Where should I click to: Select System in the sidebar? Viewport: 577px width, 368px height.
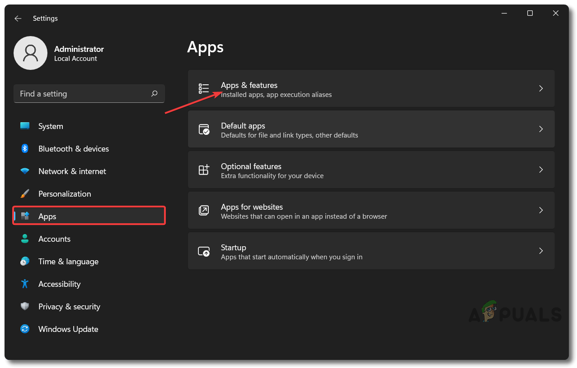[x=51, y=126]
